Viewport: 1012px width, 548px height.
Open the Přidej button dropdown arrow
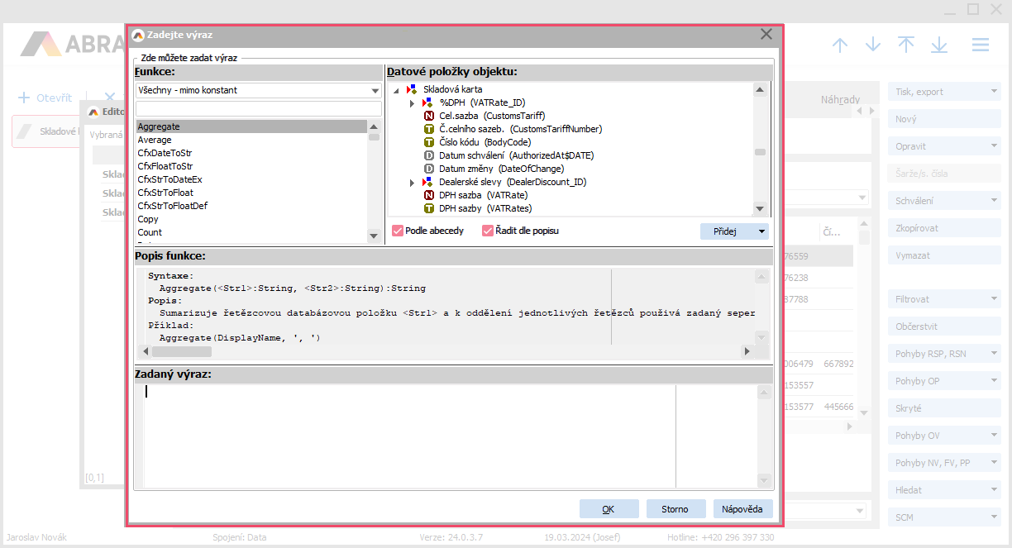761,231
